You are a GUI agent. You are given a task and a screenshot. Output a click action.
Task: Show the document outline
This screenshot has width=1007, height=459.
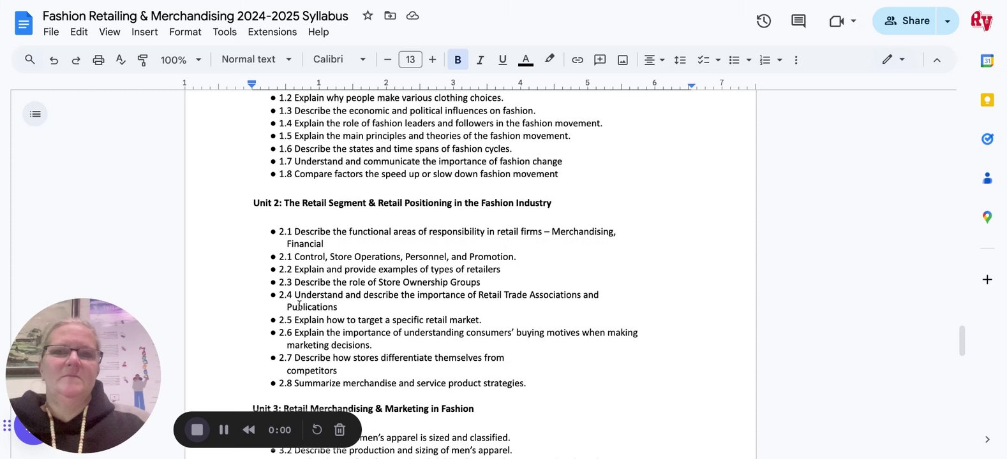pos(35,114)
